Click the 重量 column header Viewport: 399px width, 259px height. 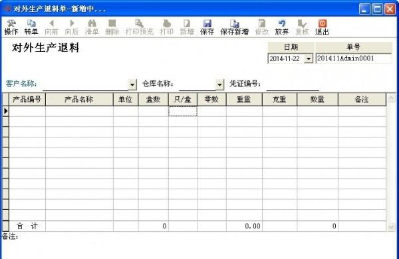(x=244, y=100)
